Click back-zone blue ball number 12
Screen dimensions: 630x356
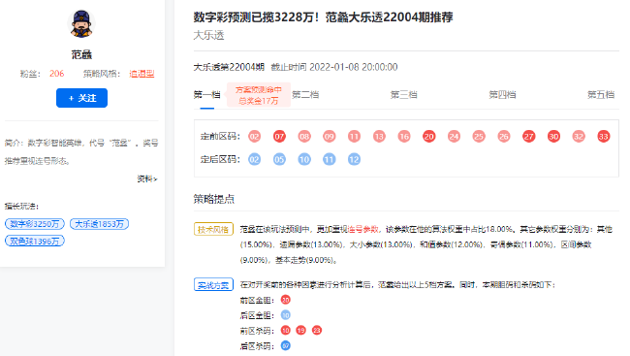click(x=354, y=159)
